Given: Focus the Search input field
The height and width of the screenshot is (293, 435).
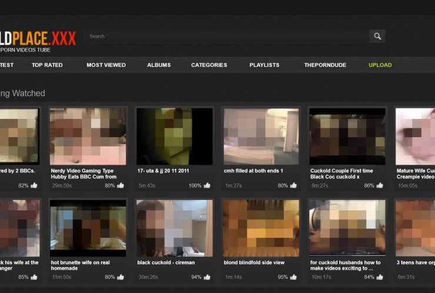Looking at the screenshot, I should coord(226,36).
